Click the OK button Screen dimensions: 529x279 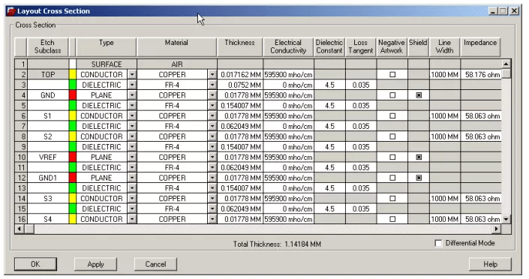[35, 264]
